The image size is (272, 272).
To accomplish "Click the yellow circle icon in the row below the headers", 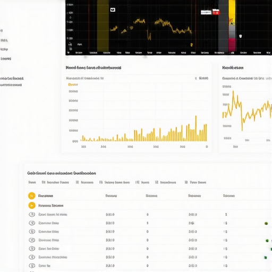I will 32,206.
